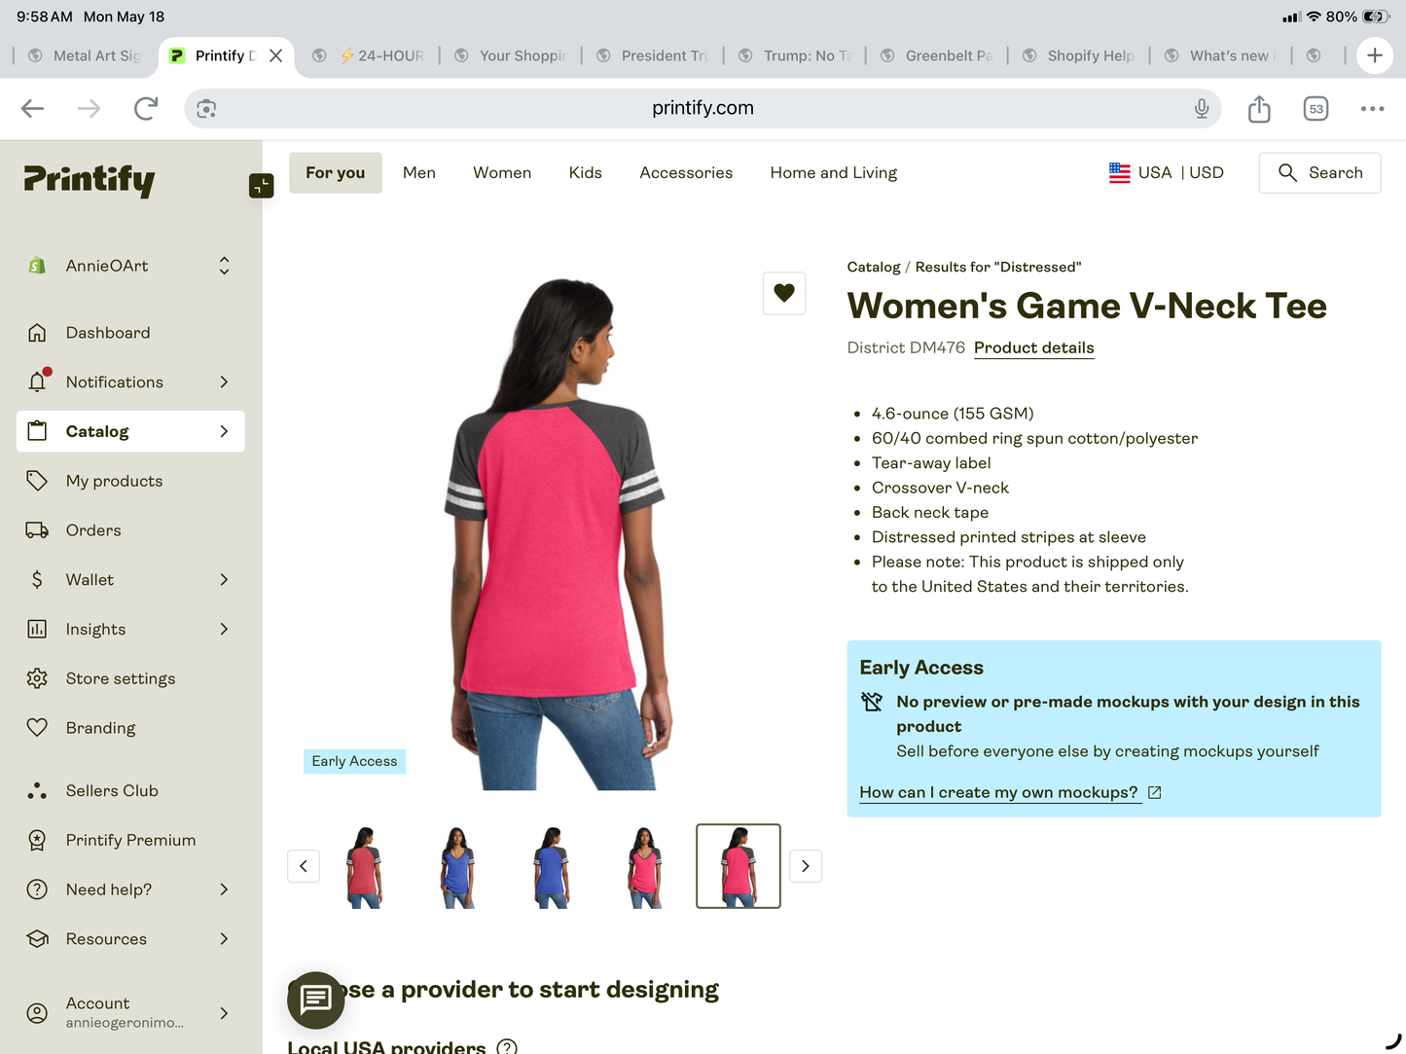Select the blue tee front-view thumbnail

coord(458,867)
